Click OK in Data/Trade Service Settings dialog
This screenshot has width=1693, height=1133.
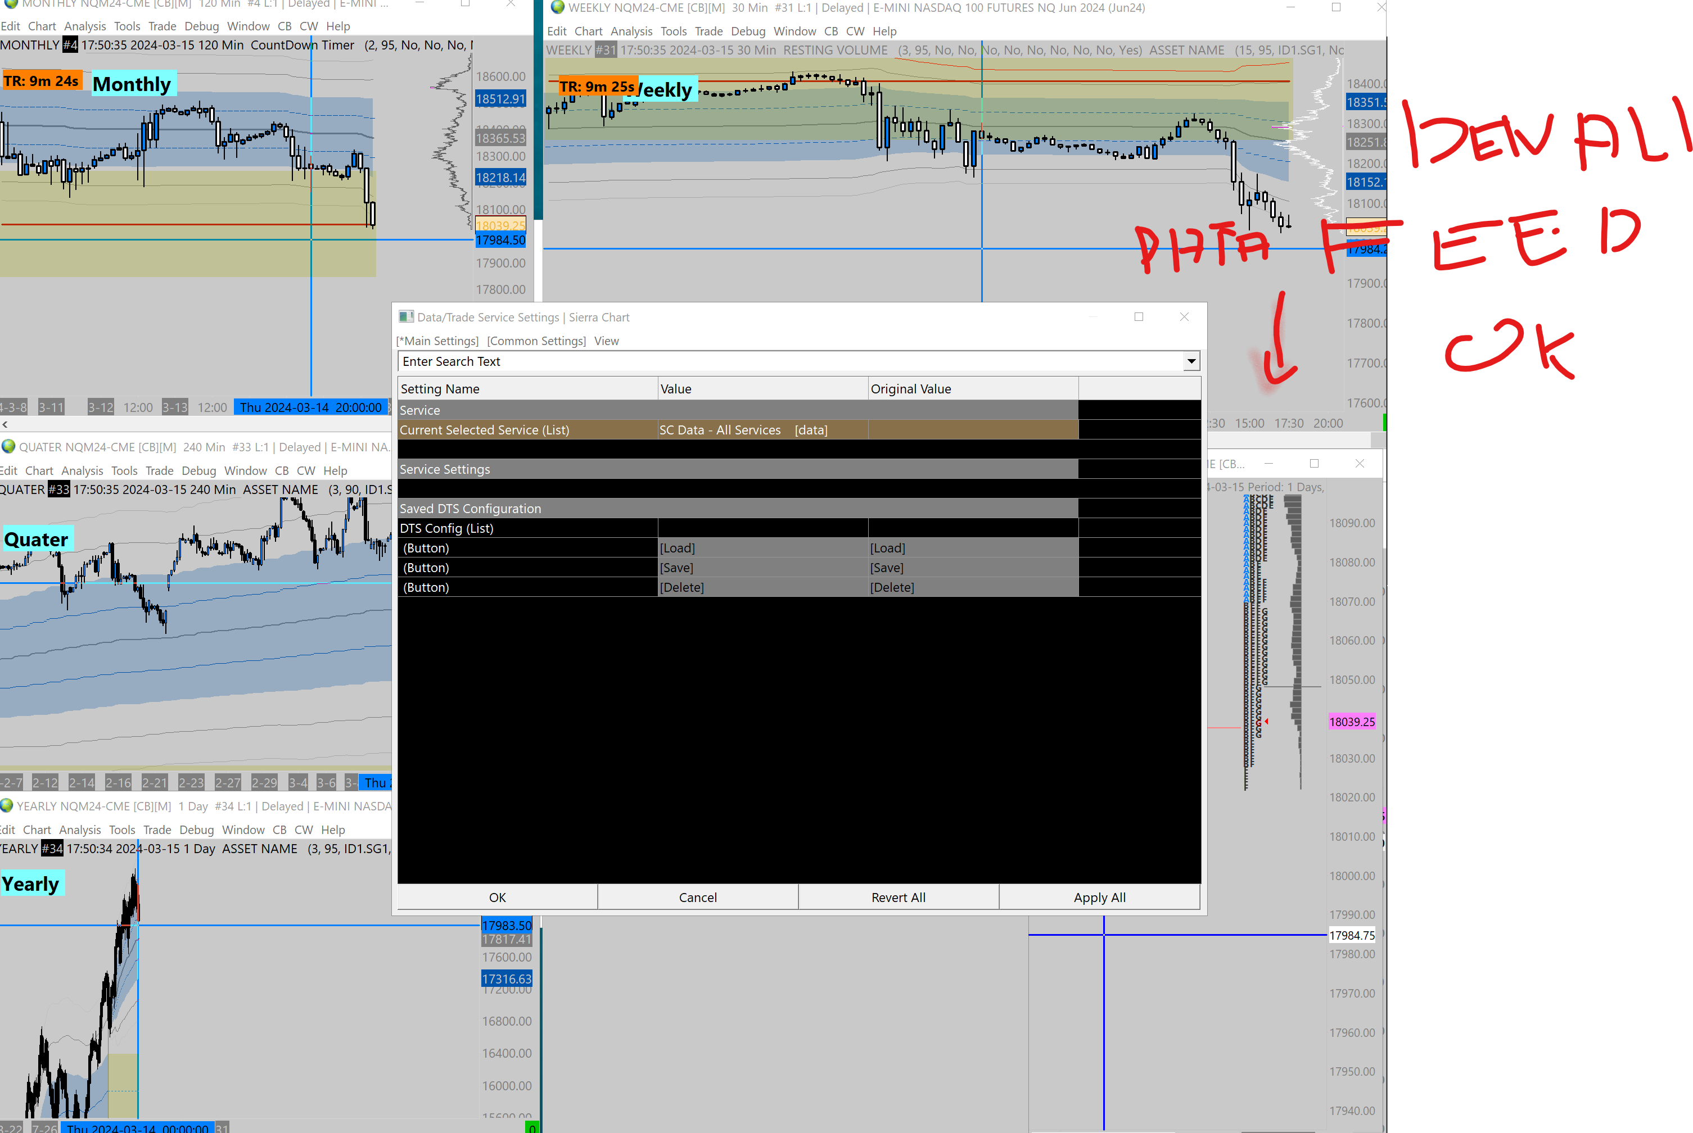coord(498,897)
